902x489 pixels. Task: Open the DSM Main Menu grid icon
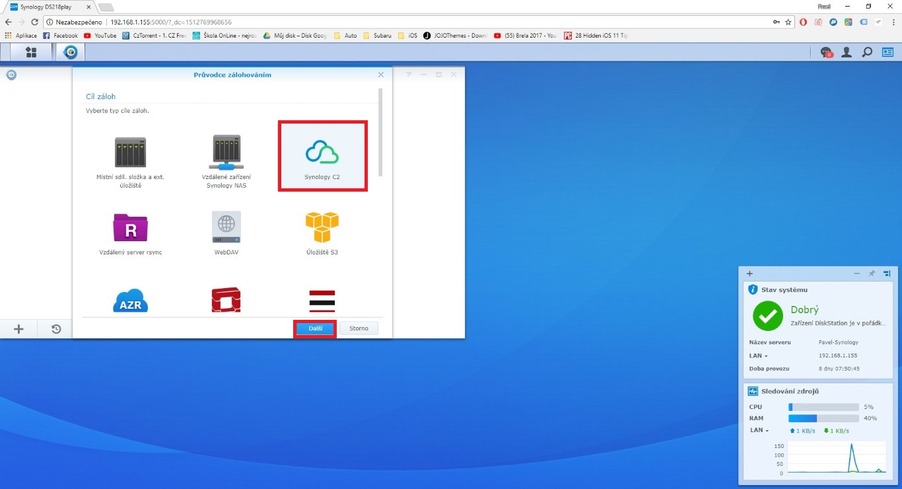click(x=31, y=52)
